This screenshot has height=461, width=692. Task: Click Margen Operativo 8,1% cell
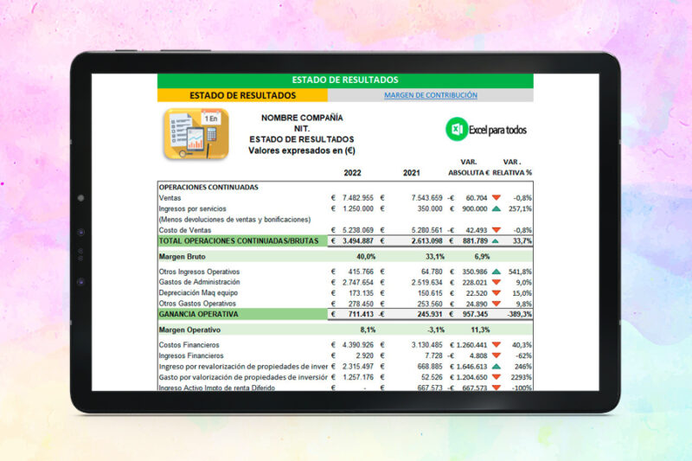point(368,330)
